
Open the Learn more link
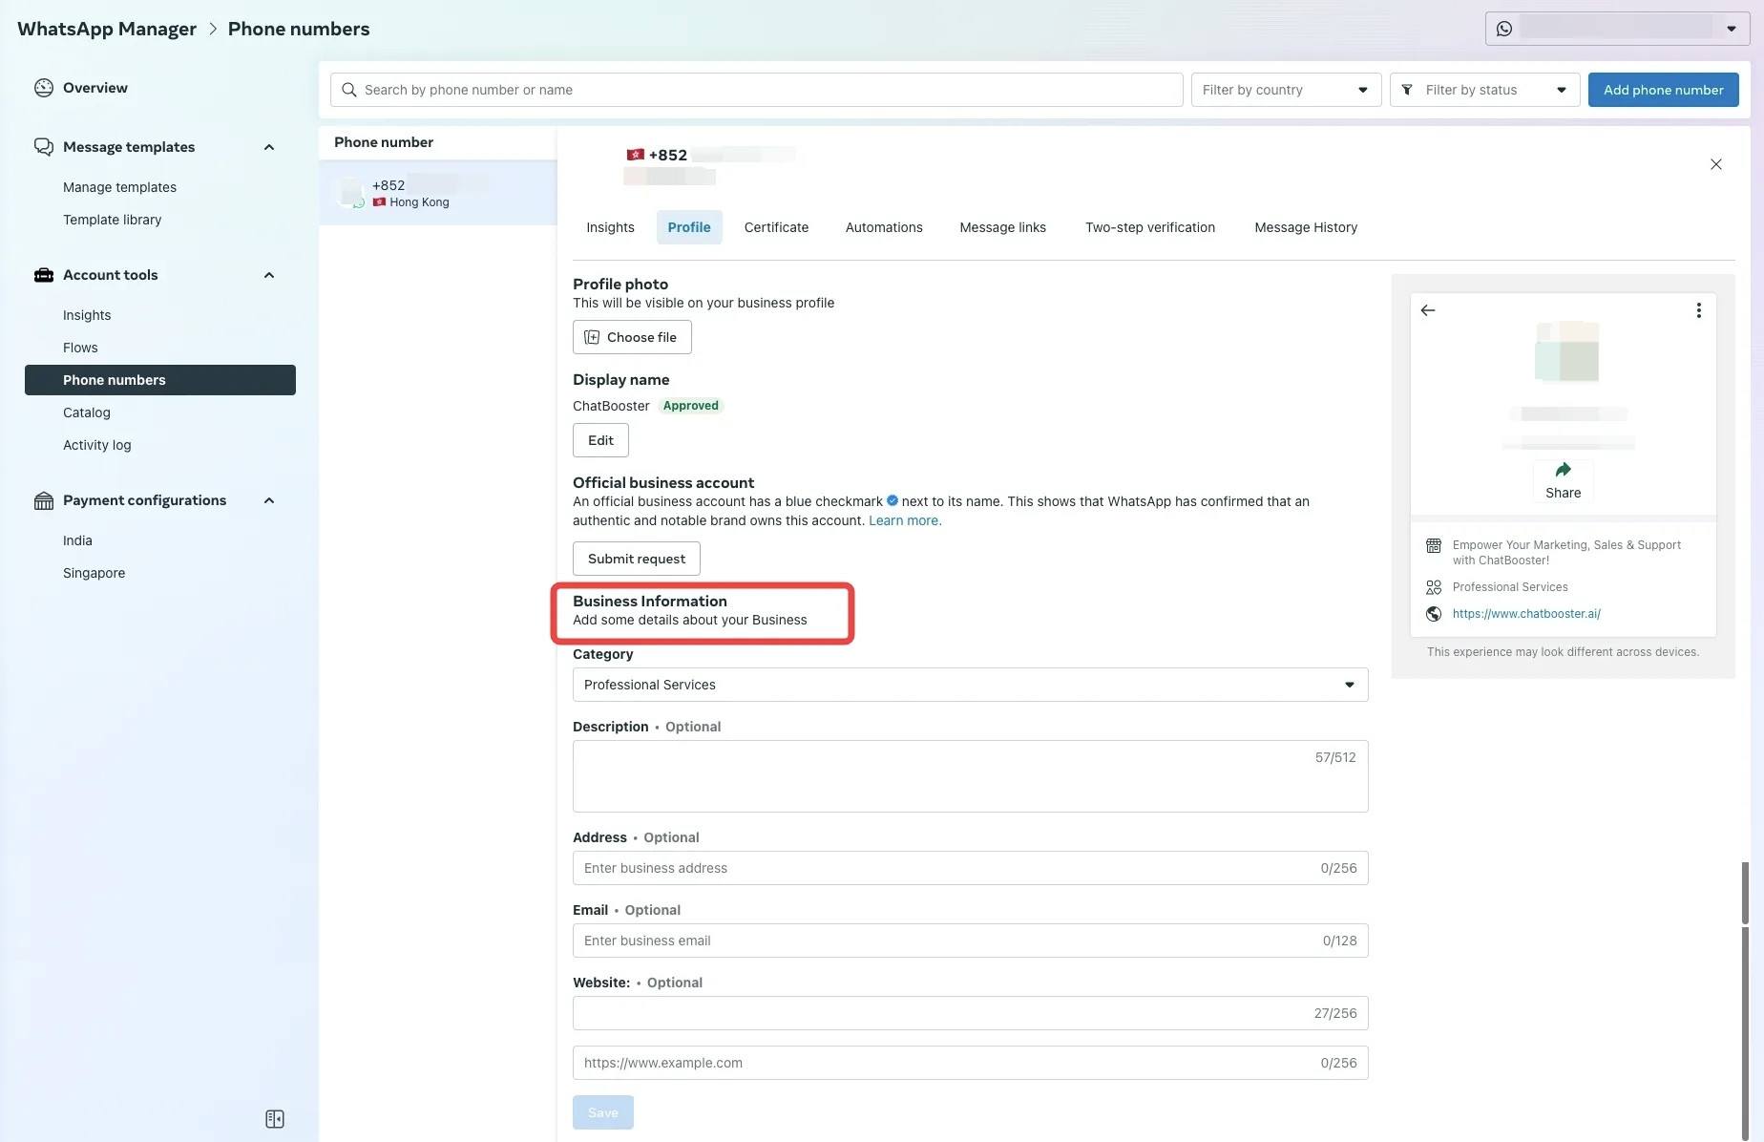click(x=905, y=520)
